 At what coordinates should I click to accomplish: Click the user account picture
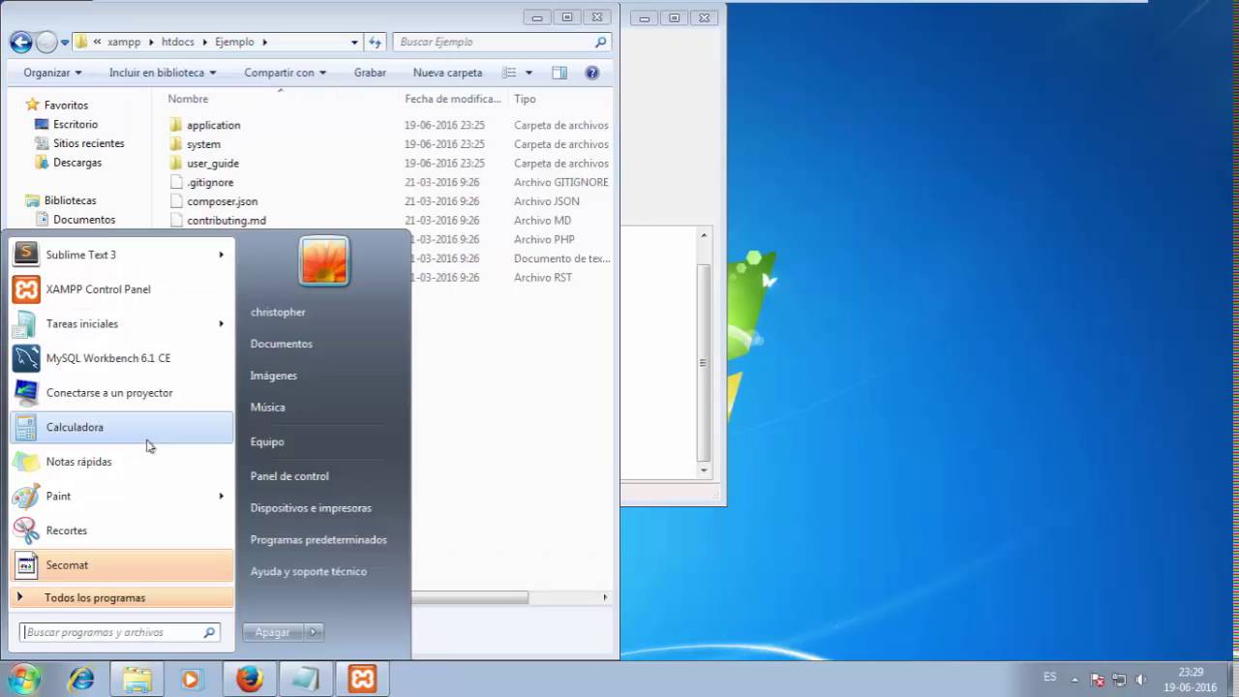pyautogui.click(x=324, y=261)
